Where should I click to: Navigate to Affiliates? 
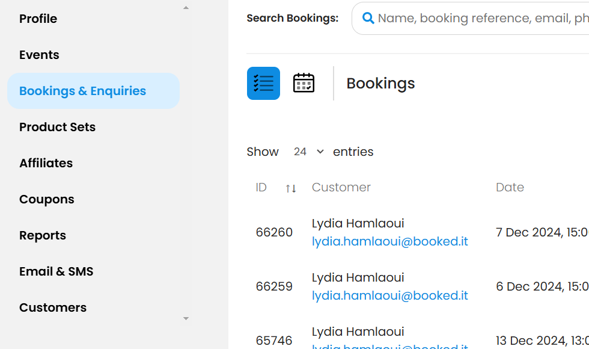tap(46, 163)
